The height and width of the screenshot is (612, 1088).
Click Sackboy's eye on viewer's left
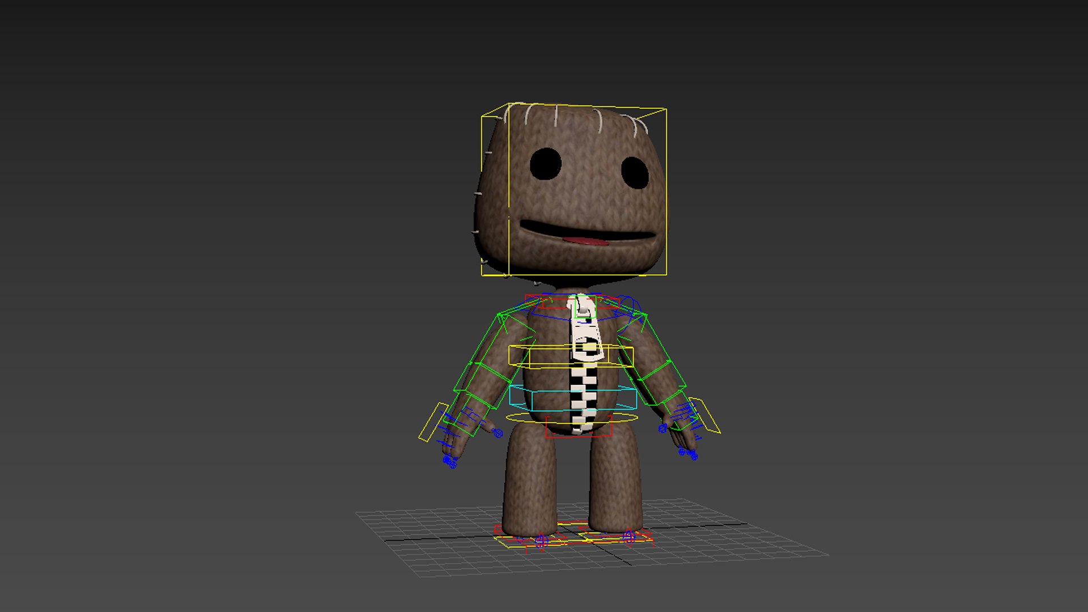tap(546, 164)
